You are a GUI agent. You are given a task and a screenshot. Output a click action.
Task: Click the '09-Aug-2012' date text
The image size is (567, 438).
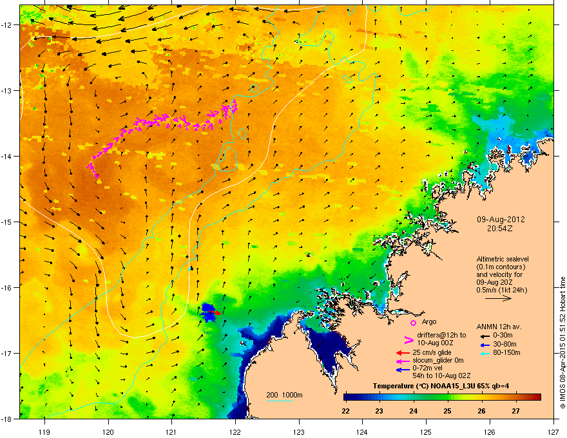501,220
